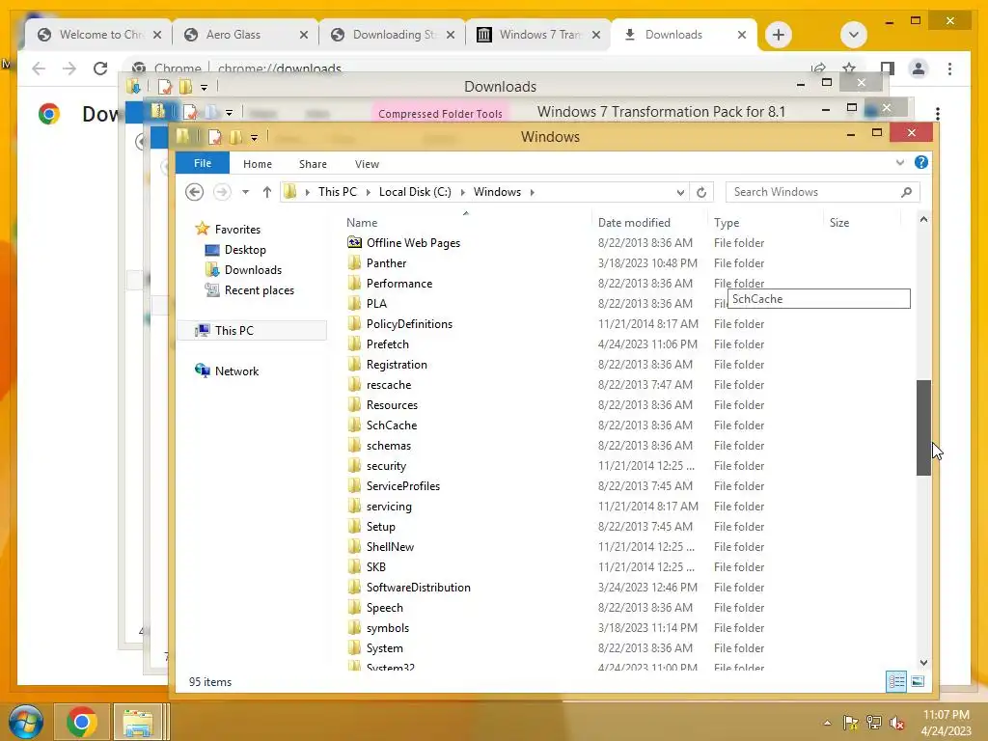Image resolution: width=988 pixels, height=741 pixels.
Task: Expand the breadcrumb arrow after Windows
Action: 533,192
